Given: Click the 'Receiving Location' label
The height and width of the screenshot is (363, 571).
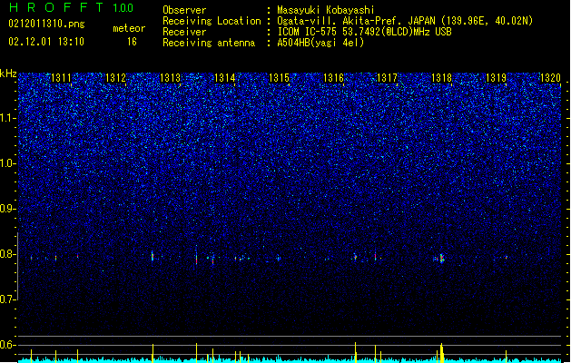Looking at the screenshot, I should point(212,21).
